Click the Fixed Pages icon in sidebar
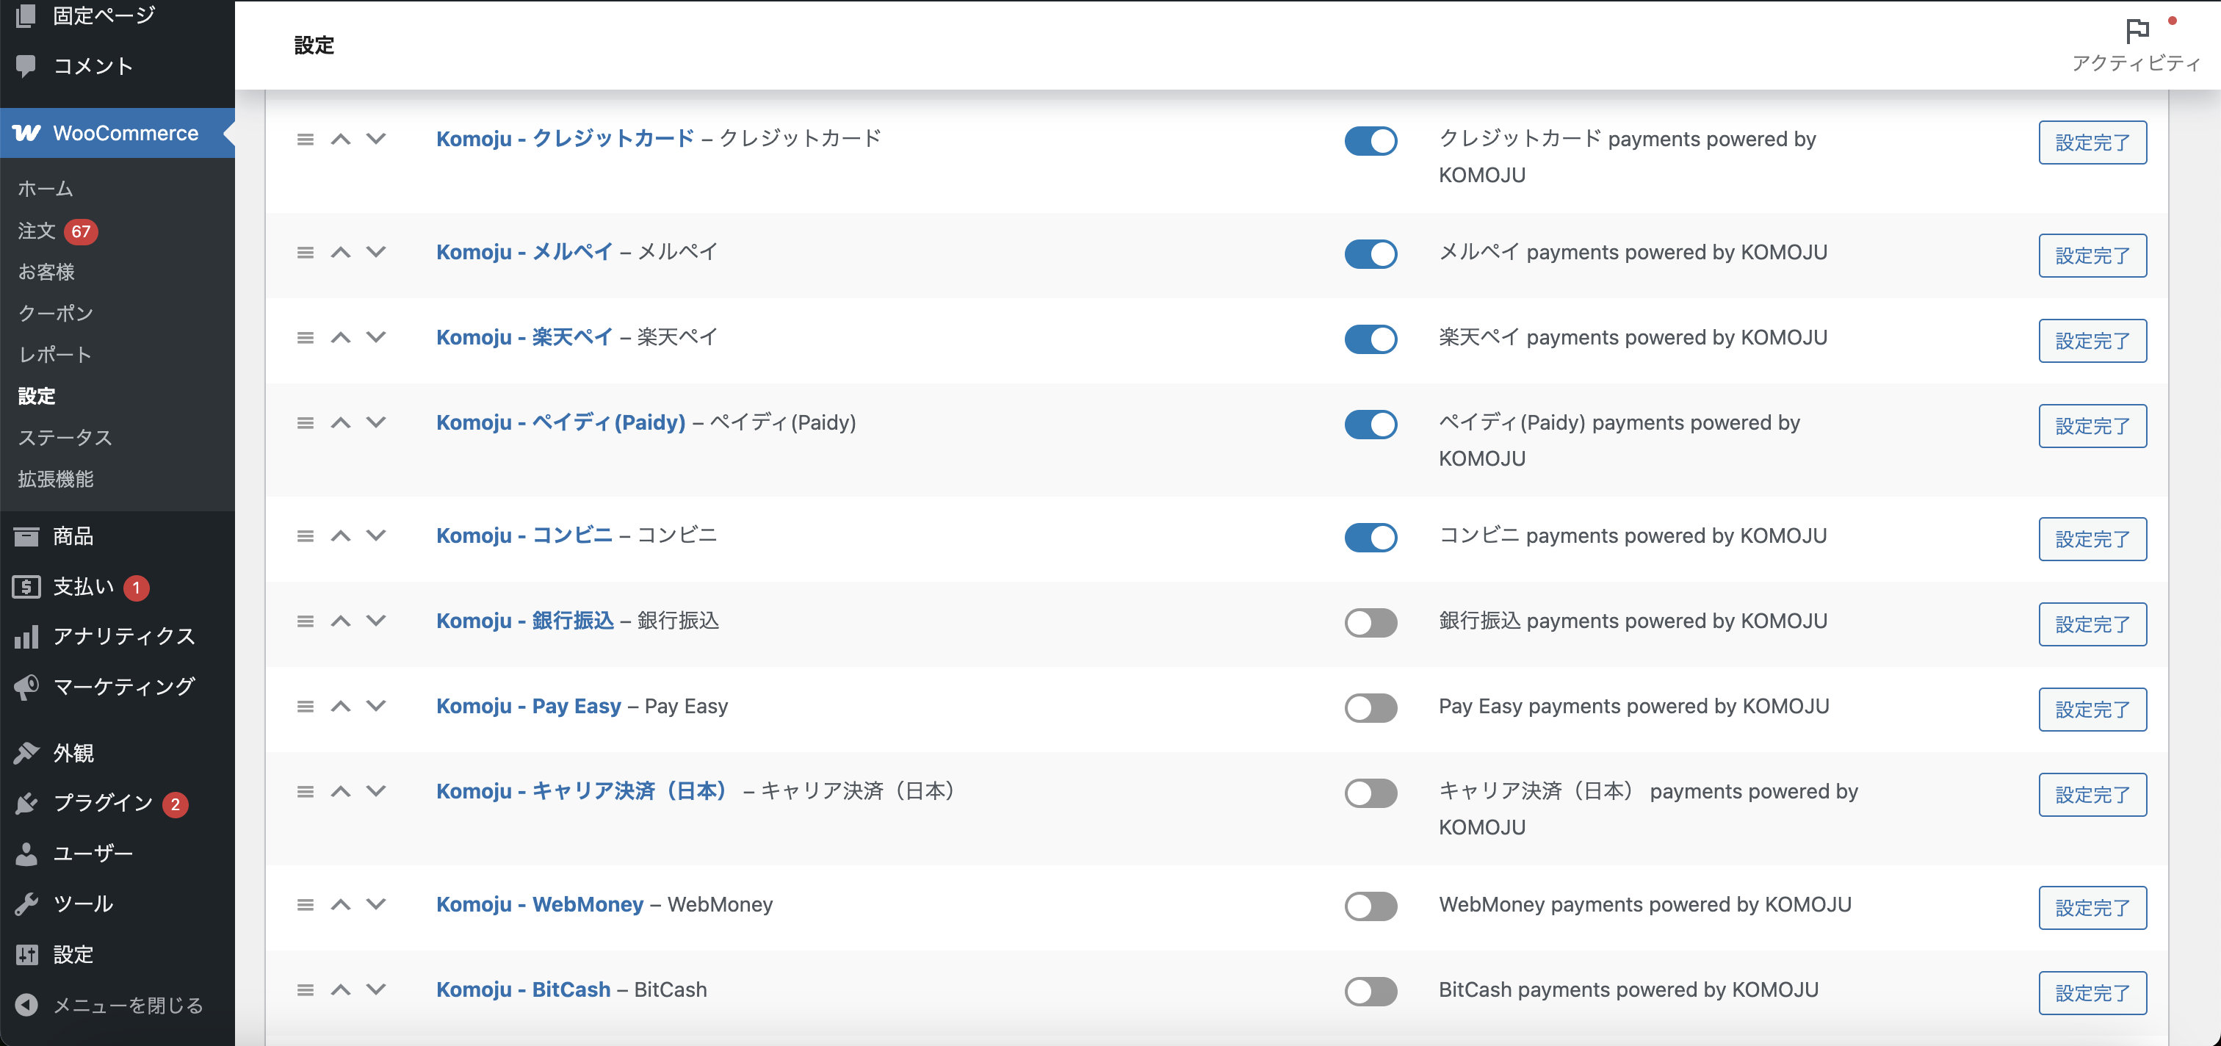Image resolution: width=2221 pixels, height=1046 pixels. pyautogui.click(x=26, y=15)
